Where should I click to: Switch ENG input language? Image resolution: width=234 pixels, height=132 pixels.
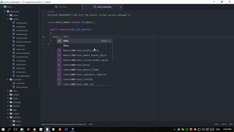218,129
